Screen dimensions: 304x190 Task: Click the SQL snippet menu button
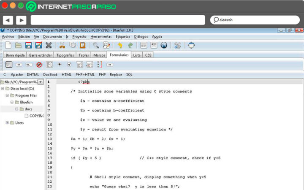tap(129, 74)
